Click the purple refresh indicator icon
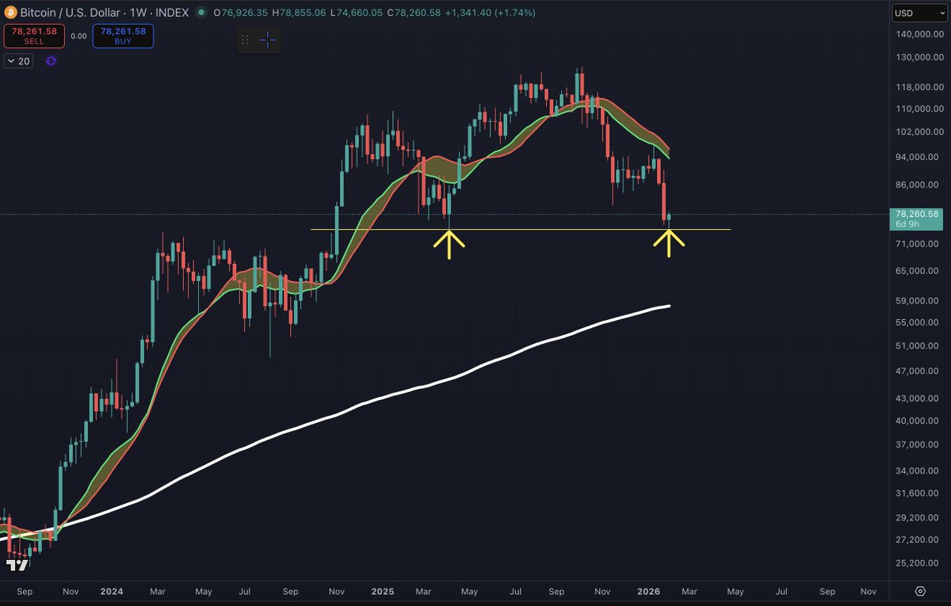This screenshot has height=606, width=951. pyautogui.click(x=51, y=61)
